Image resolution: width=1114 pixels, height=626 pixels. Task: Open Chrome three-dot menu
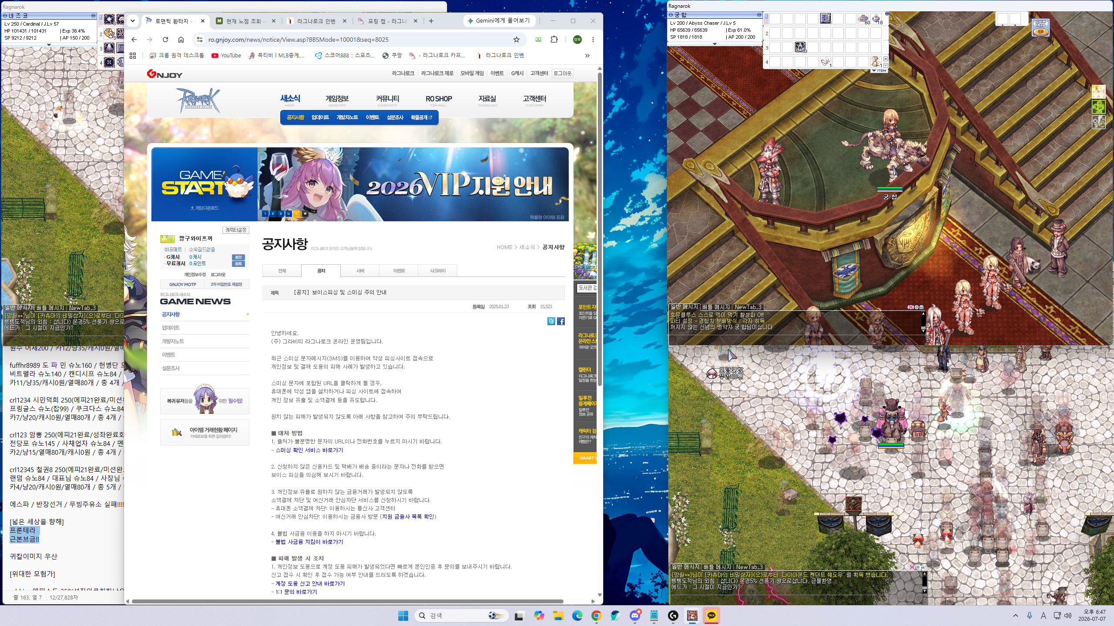click(593, 40)
